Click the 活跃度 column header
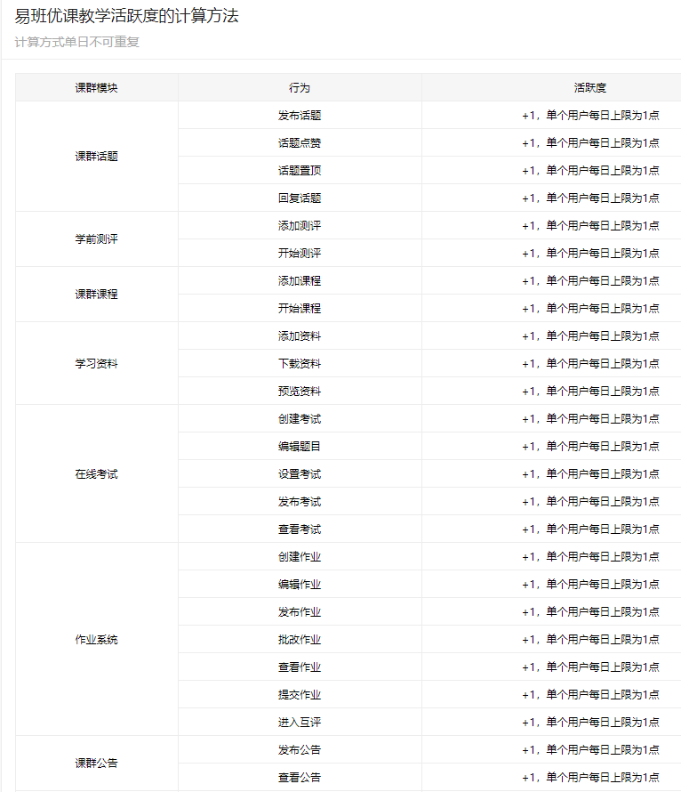 (x=590, y=88)
